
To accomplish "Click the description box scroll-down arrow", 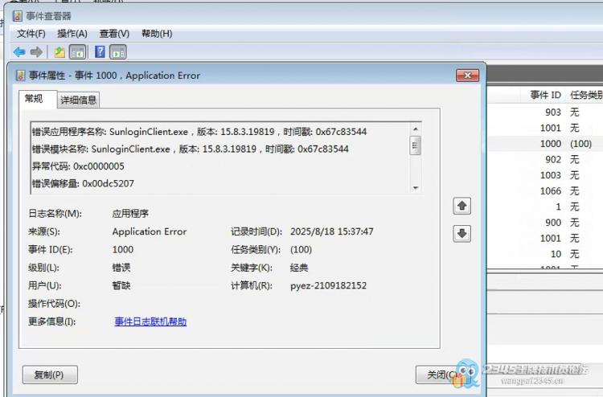I will (416, 187).
